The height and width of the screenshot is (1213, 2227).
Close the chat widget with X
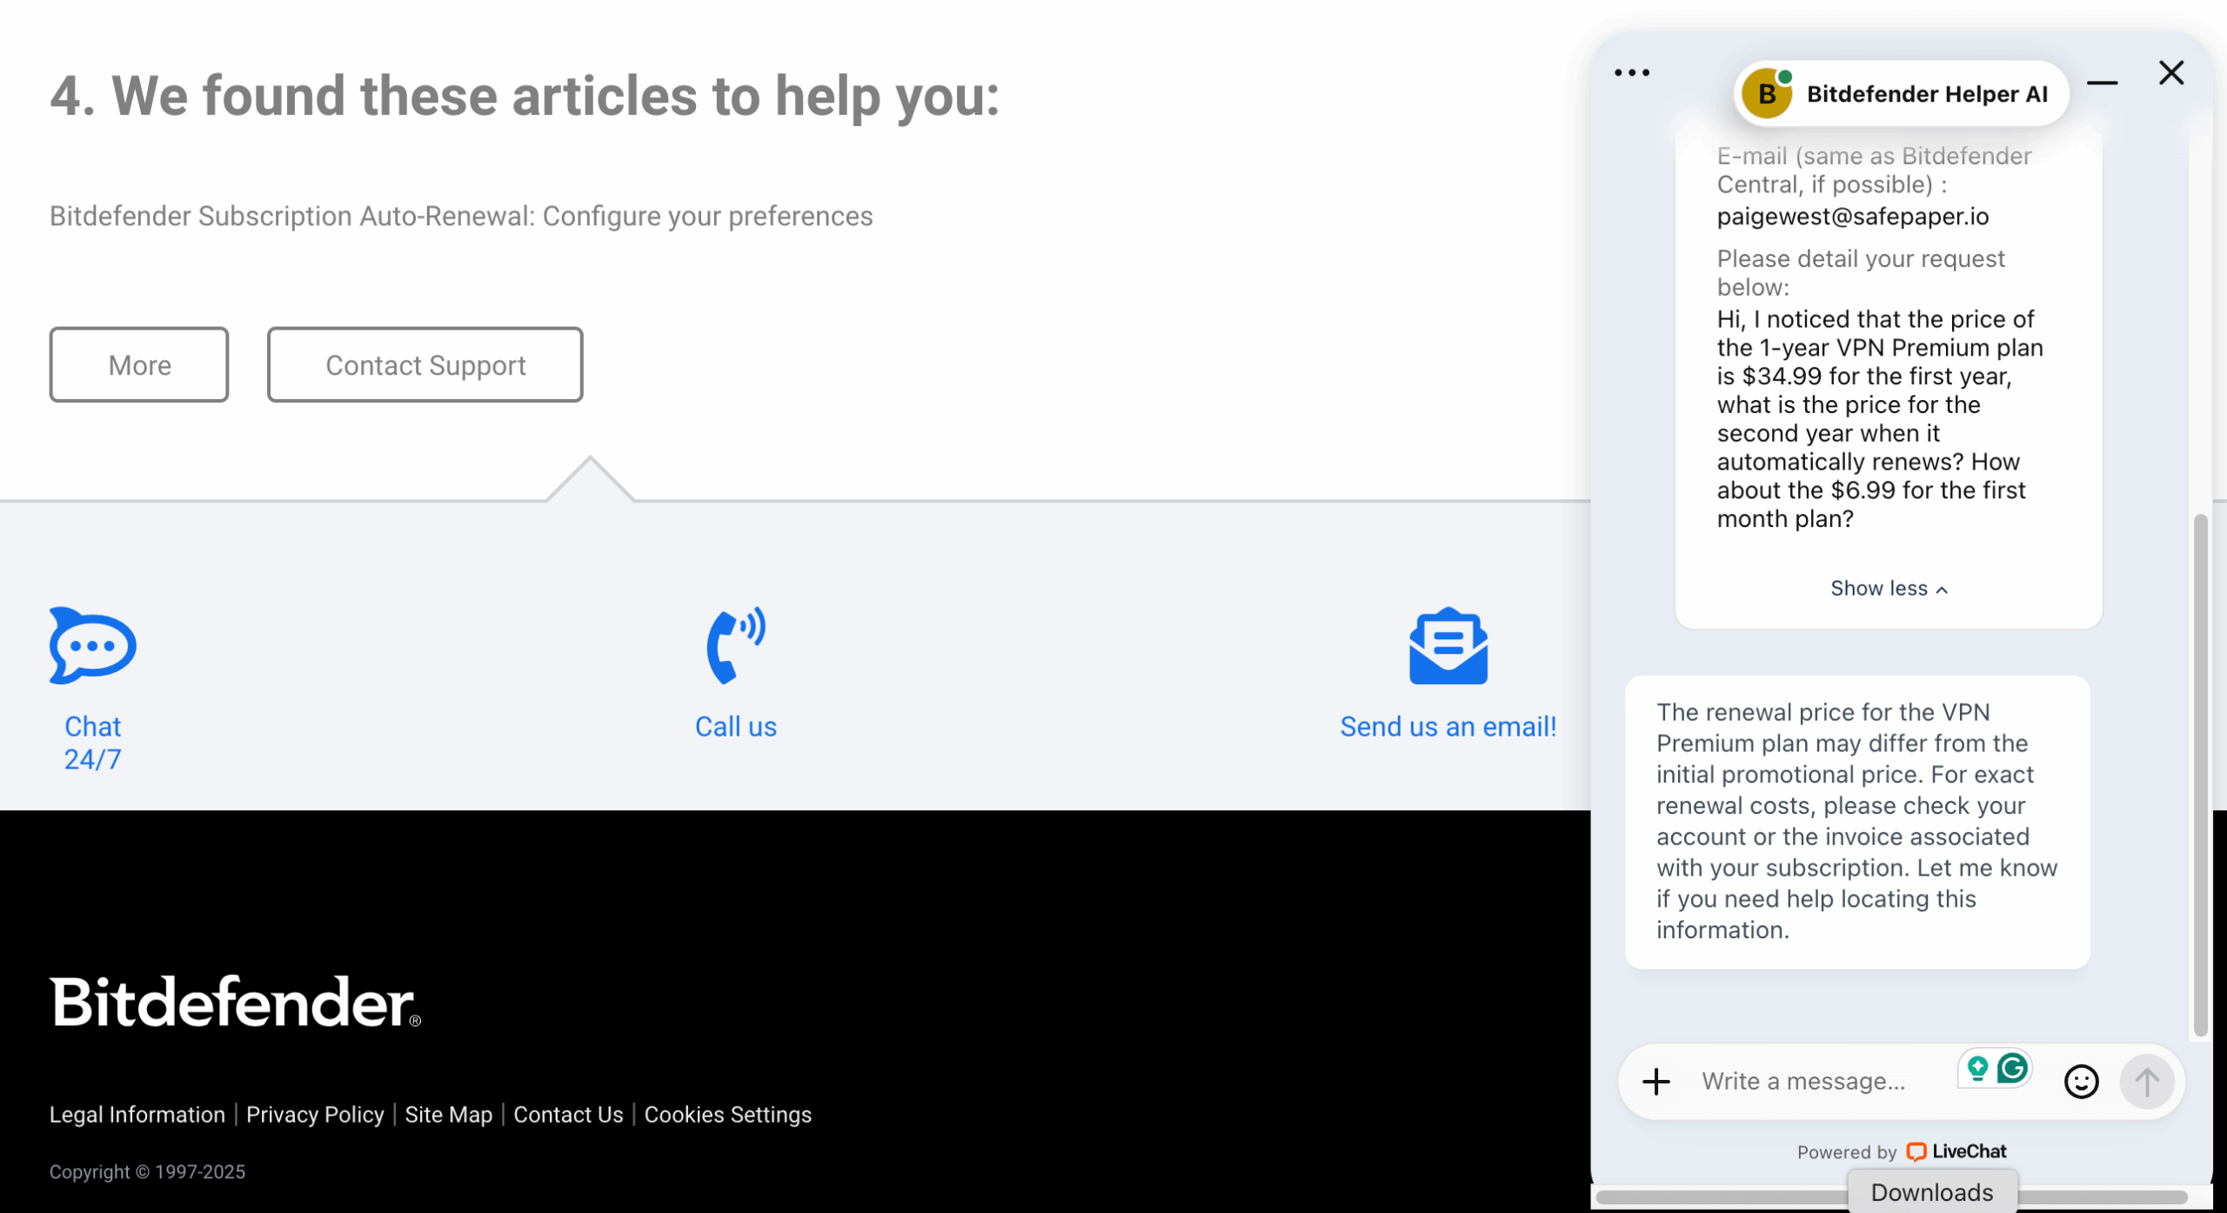pyautogui.click(x=2171, y=73)
